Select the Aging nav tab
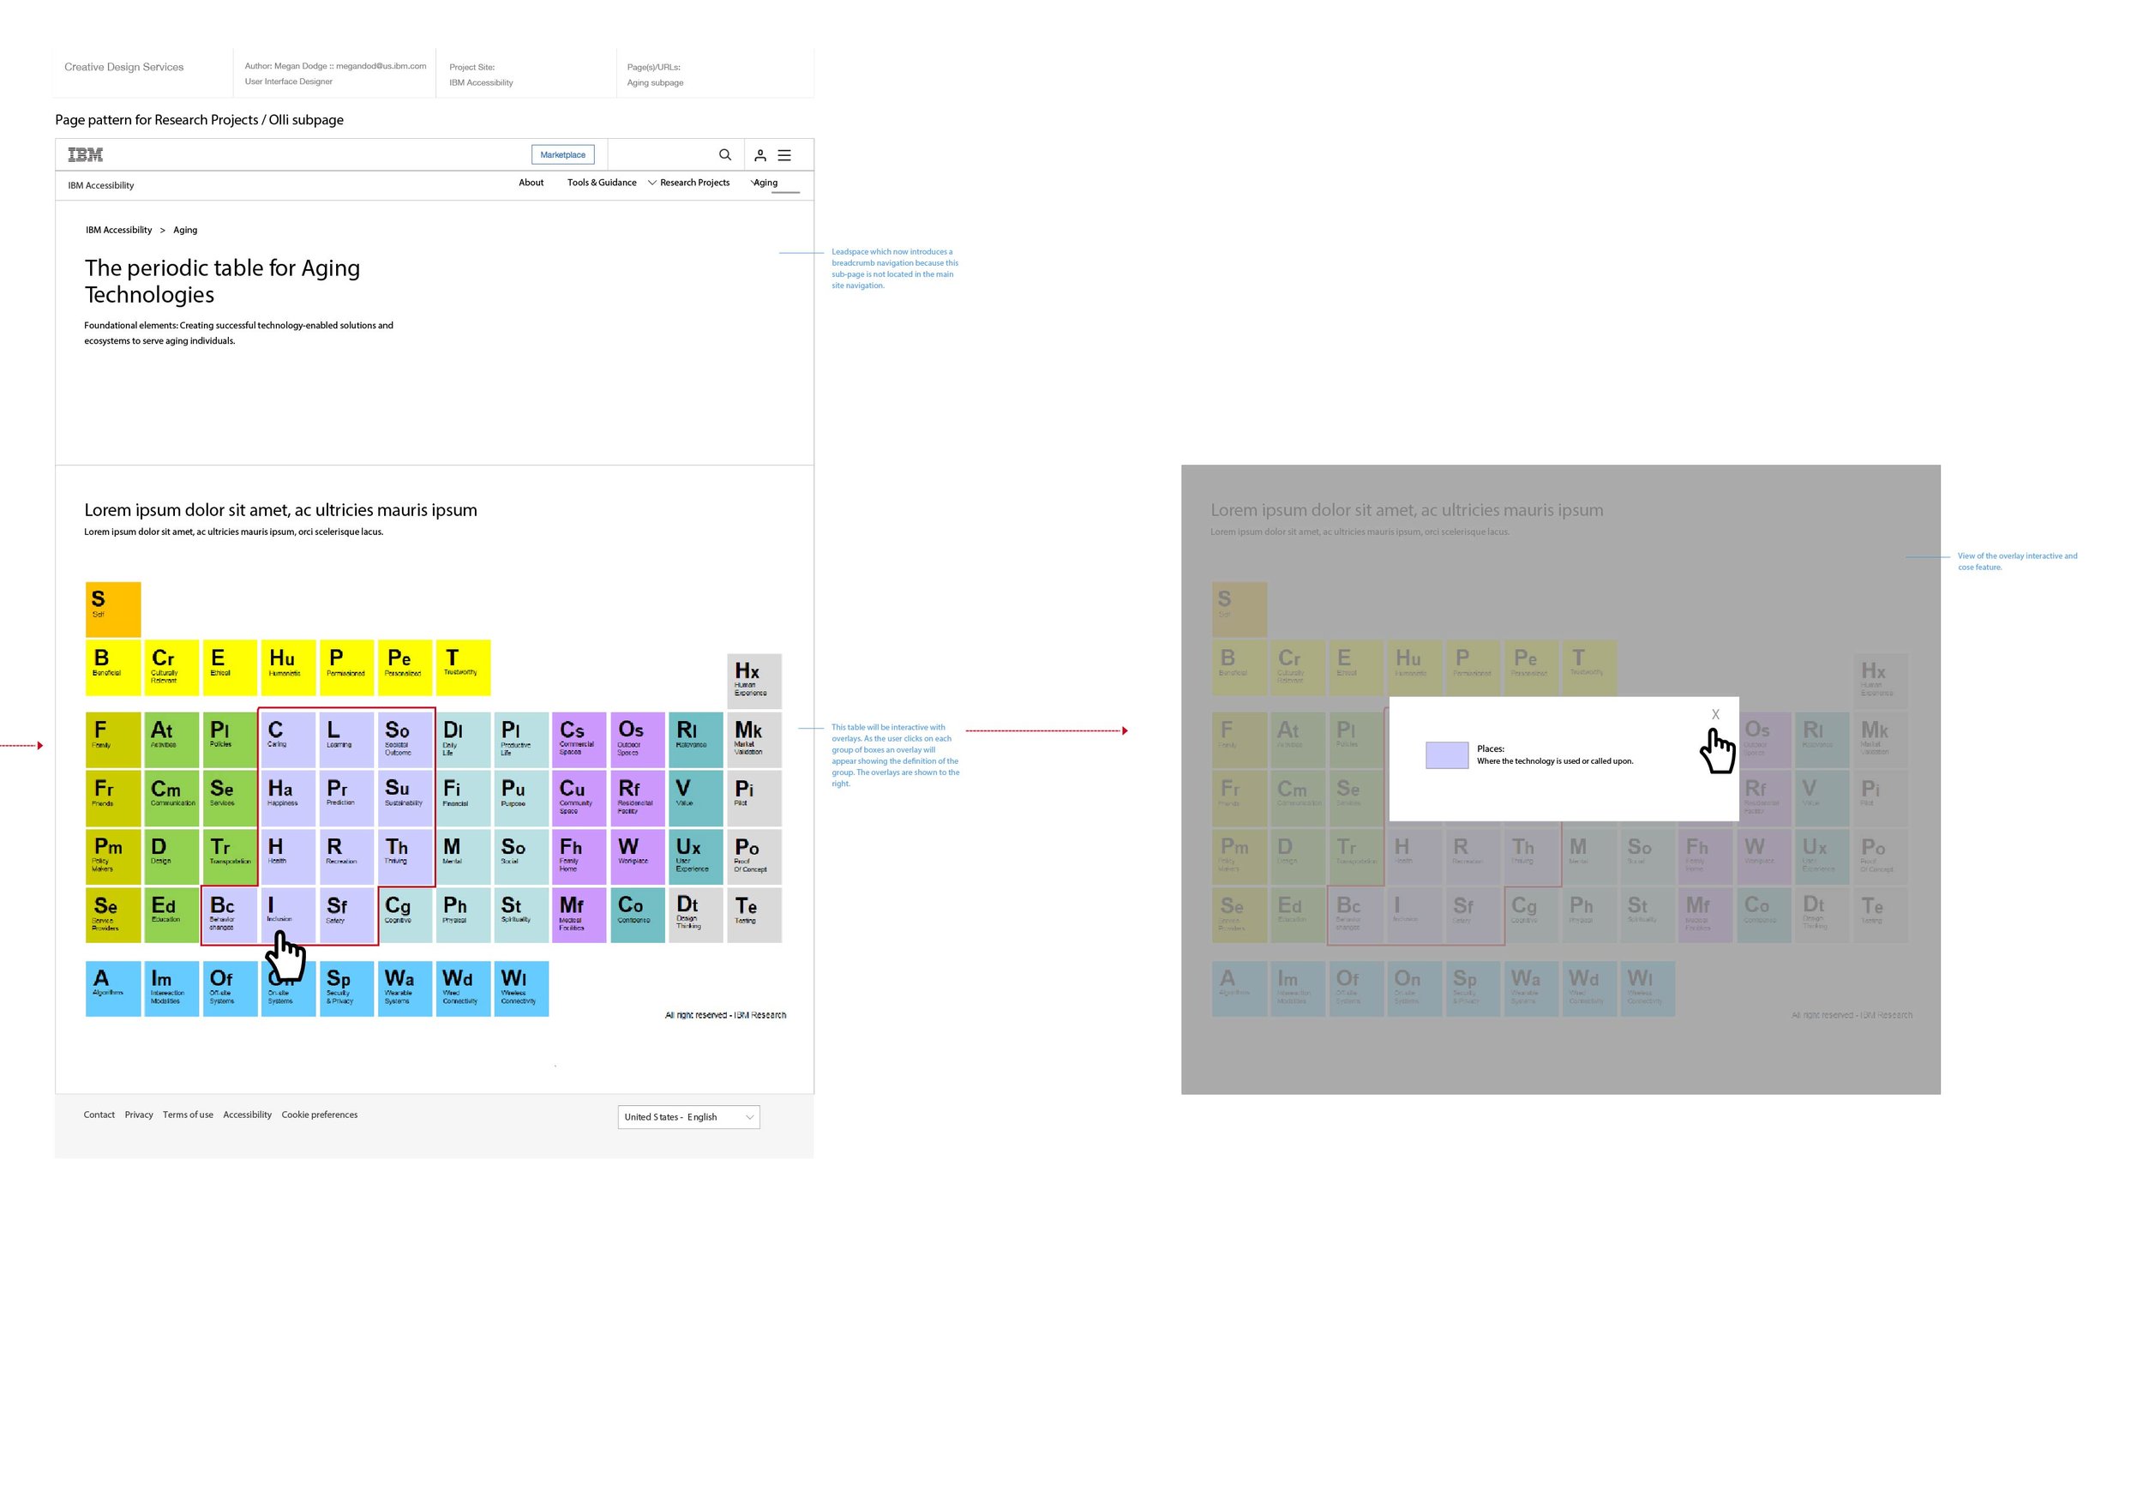 765,183
